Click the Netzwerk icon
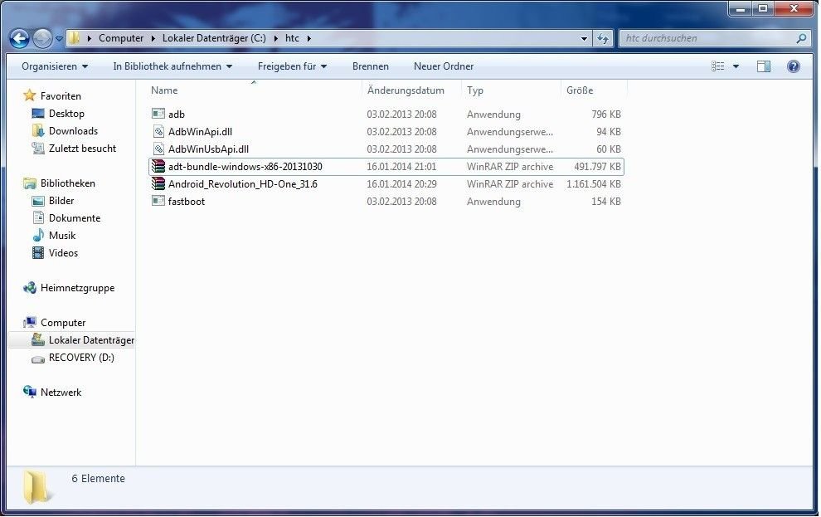This screenshot has height=517, width=821. (x=30, y=392)
